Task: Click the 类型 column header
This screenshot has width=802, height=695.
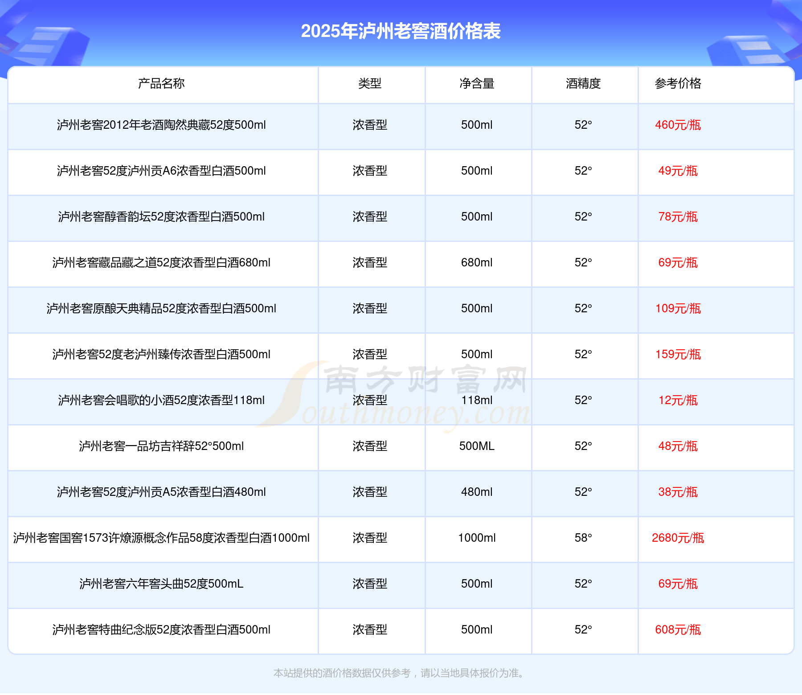Action: tap(370, 83)
